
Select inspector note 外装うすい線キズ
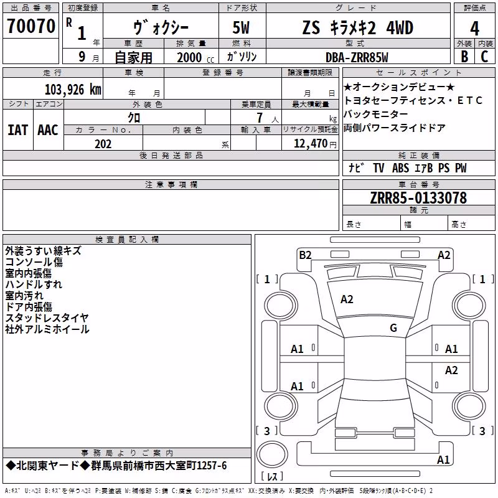pos(43,251)
